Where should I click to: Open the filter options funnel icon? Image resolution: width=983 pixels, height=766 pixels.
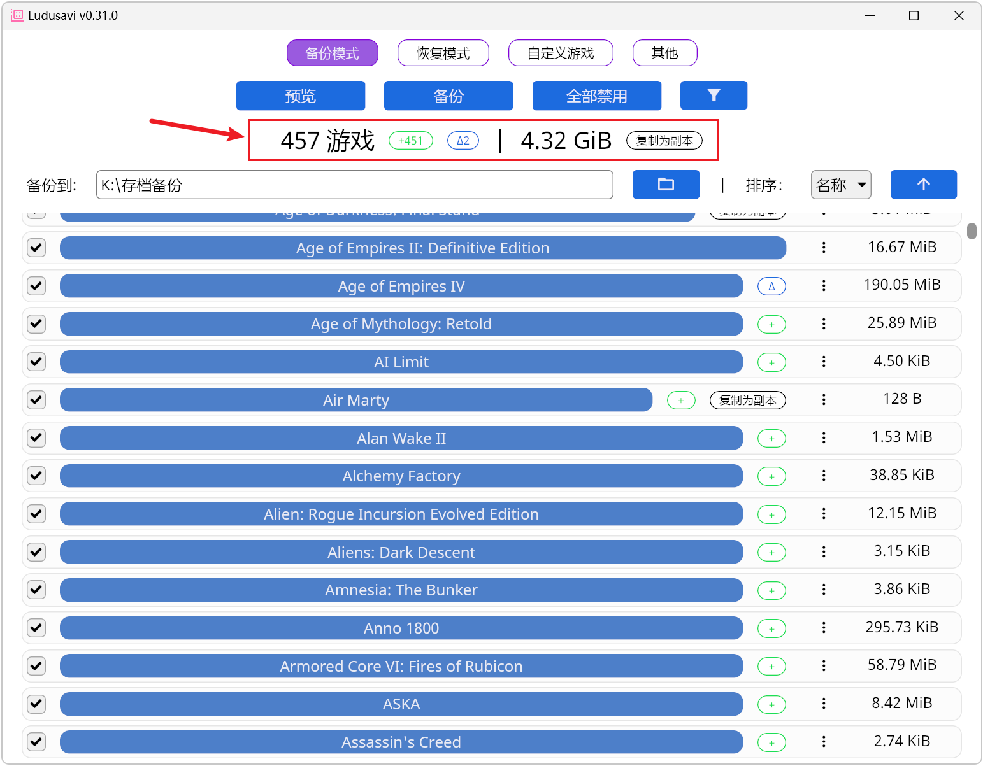[714, 96]
